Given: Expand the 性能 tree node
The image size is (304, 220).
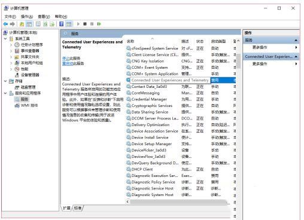Looking at the screenshot, I should point(11,69).
